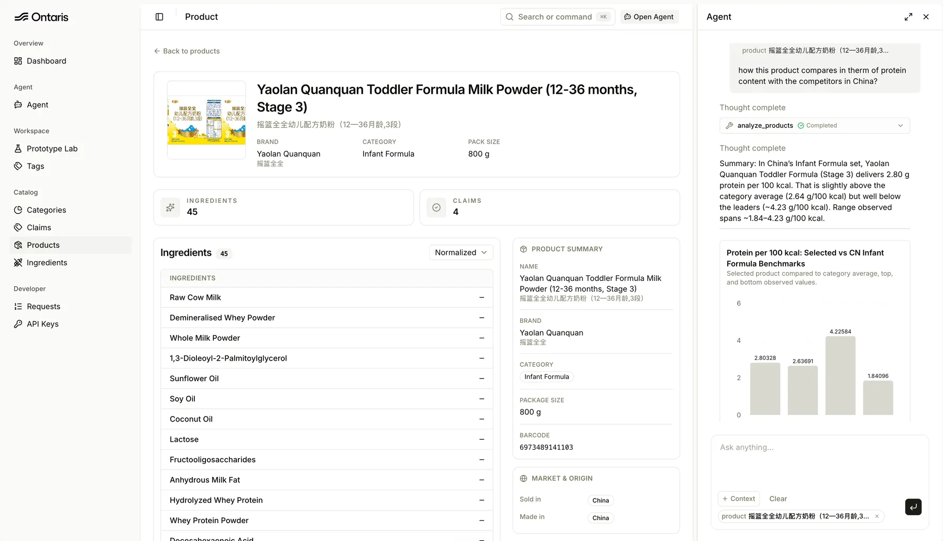
Task: Expand 1,3-Dioleoyl-2-Palmitoylglycerol row toggle
Action: tap(481, 359)
